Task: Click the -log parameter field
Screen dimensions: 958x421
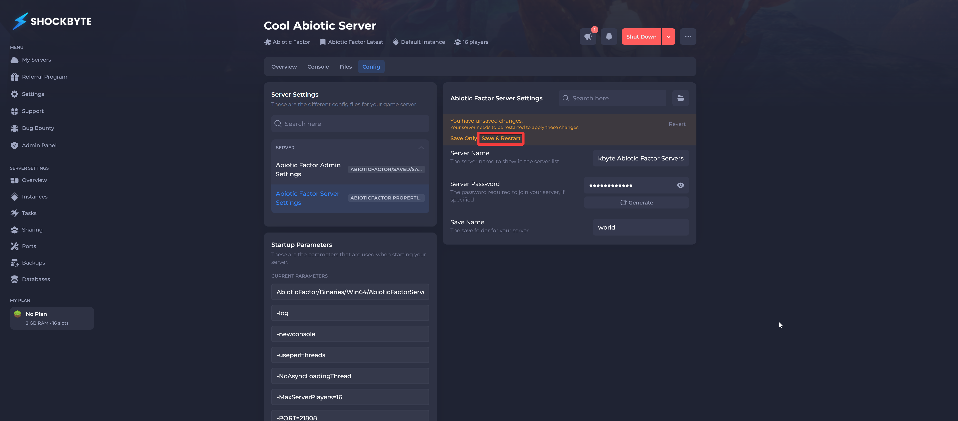Action: [x=350, y=313]
